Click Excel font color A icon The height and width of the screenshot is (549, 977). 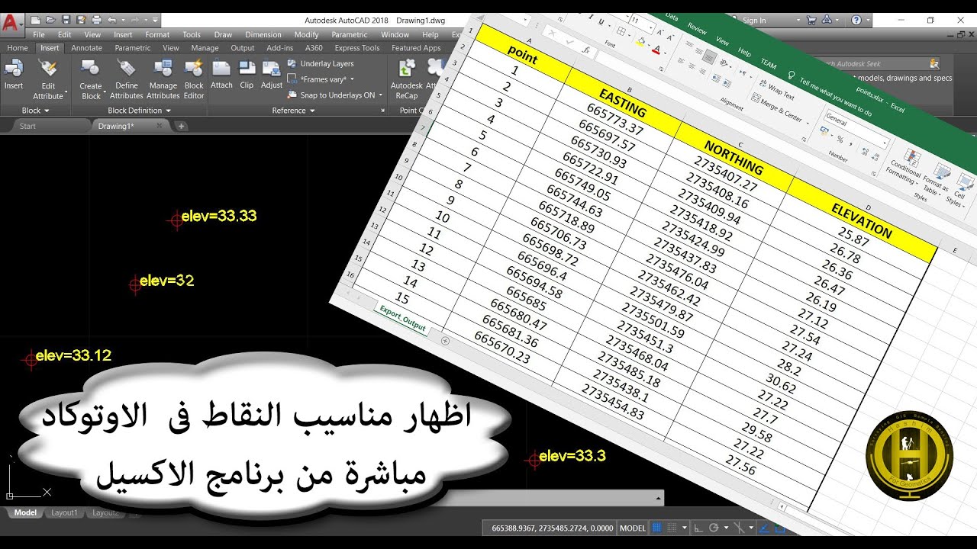[x=656, y=50]
